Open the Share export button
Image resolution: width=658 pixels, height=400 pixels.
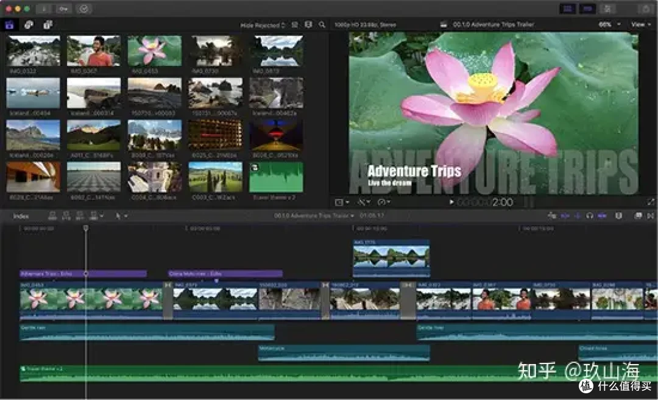(x=645, y=9)
